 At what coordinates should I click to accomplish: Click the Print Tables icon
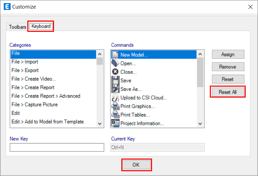click(x=115, y=115)
